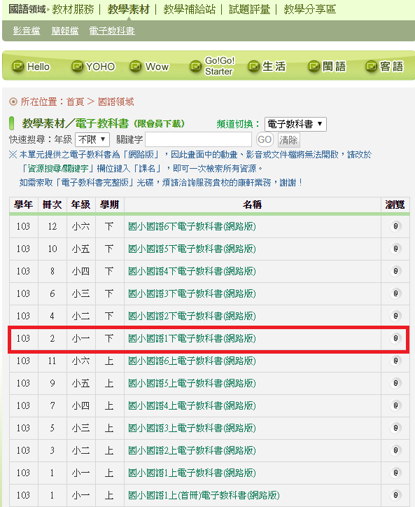This screenshot has height=507, width=415.
Task: Open 國小國語6上電子教科書(網路版) link
Action: click(192, 361)
